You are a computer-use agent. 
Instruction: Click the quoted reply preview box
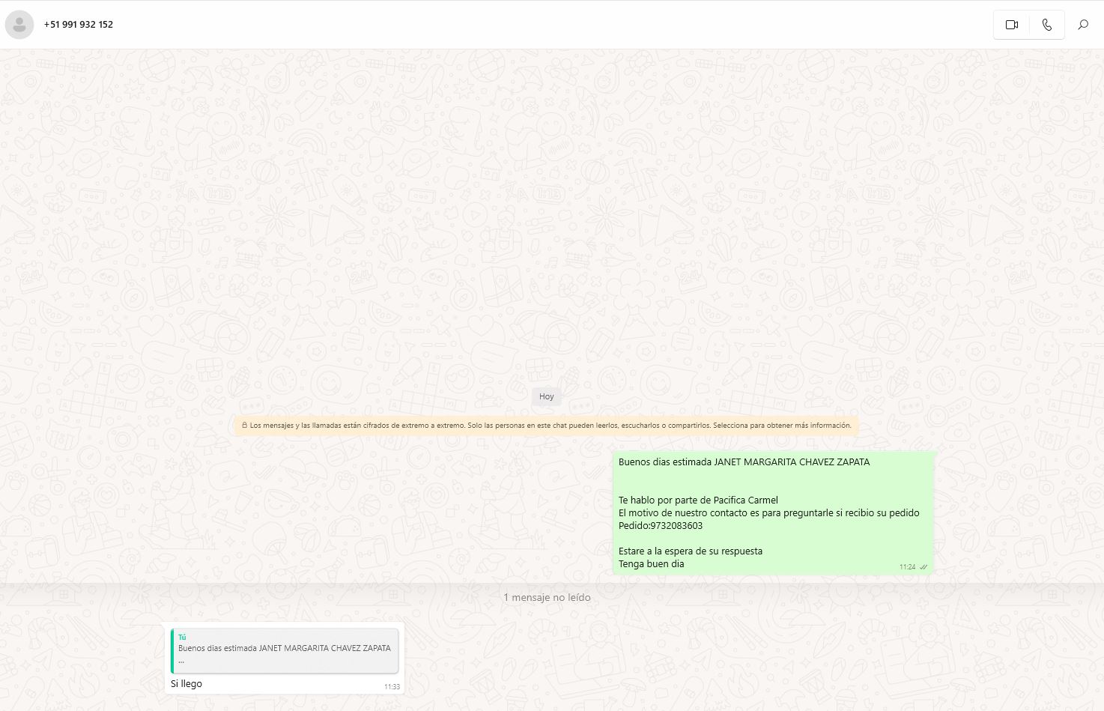285,650
